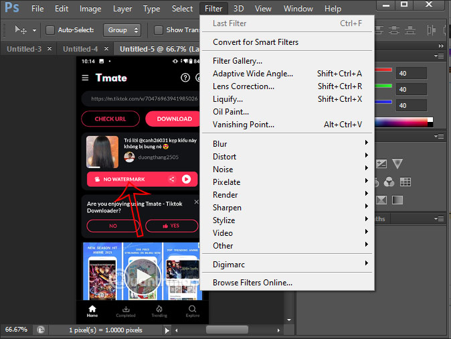451x339 pixels.
Task: Click the red value field showing 40
Action: [412, 74]
